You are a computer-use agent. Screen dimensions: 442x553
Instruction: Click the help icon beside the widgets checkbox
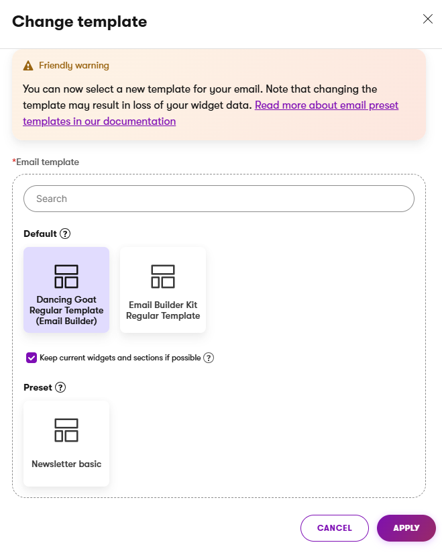[209, 358]
